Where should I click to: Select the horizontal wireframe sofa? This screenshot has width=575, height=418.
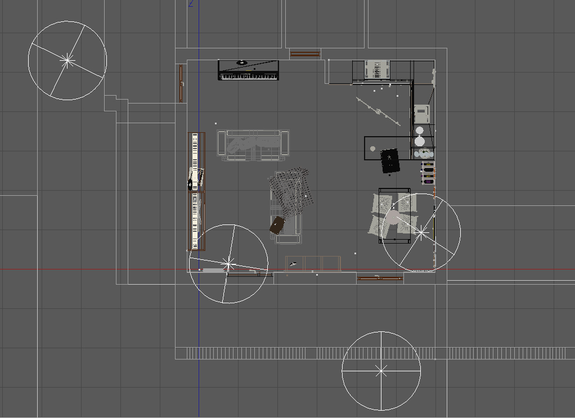coord(253,145)
